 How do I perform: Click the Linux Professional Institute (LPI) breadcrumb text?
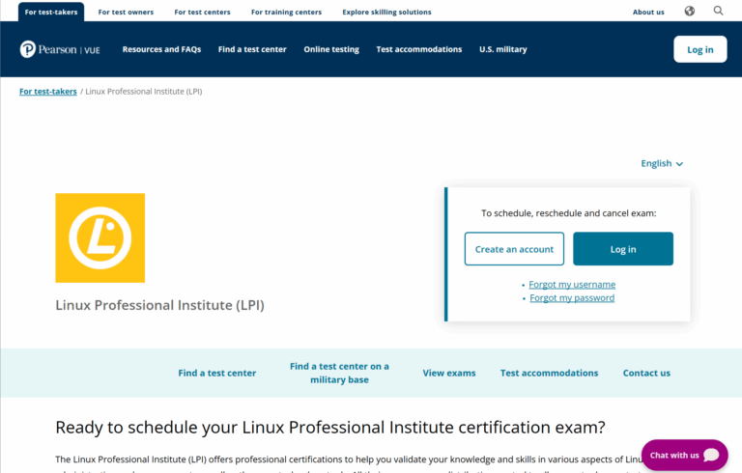(143, 92)
